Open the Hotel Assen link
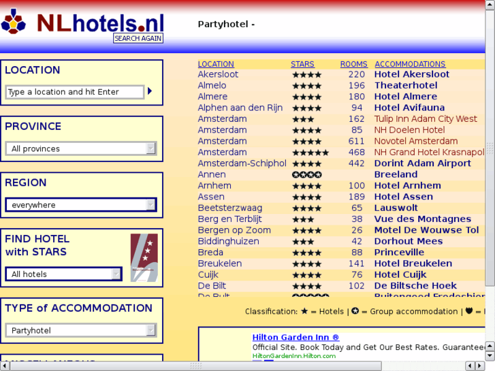495x371 pixels. pos(404,197)
